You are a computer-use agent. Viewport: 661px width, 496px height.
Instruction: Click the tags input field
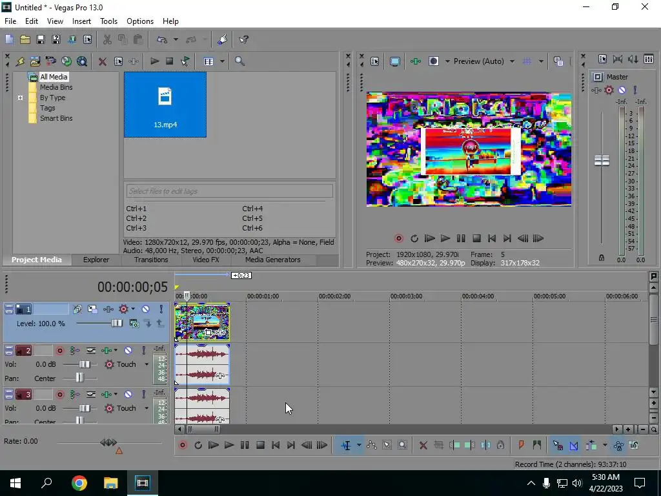click(x=229, y=191)
